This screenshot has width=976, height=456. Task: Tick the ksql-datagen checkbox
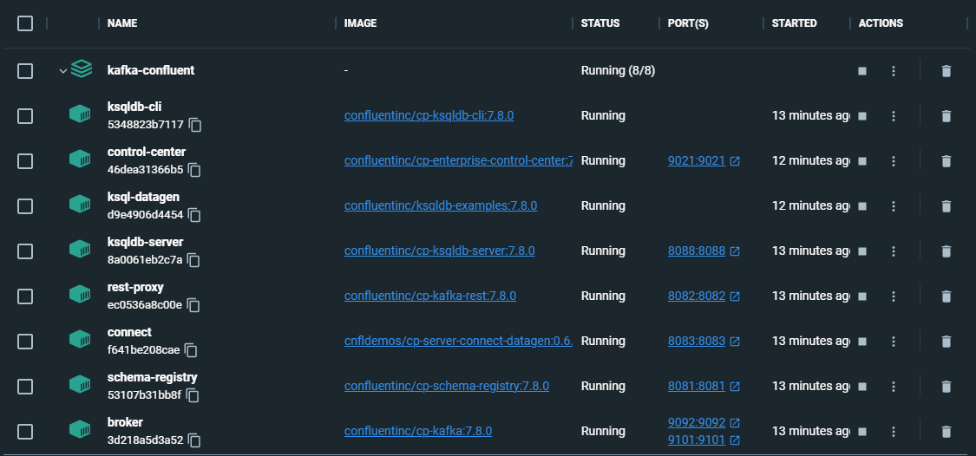(25, 206)
